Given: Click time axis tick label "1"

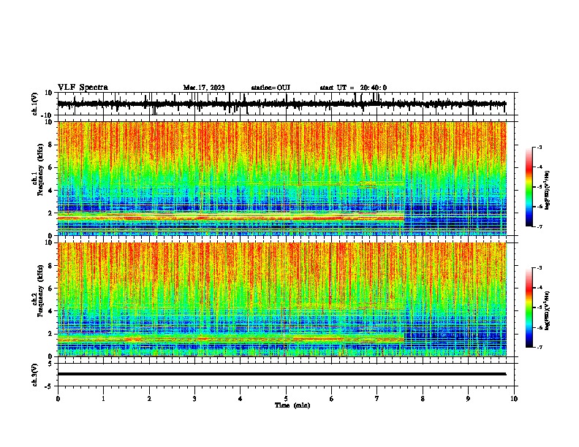Looking at the screenshot, I should coord(103,399).
